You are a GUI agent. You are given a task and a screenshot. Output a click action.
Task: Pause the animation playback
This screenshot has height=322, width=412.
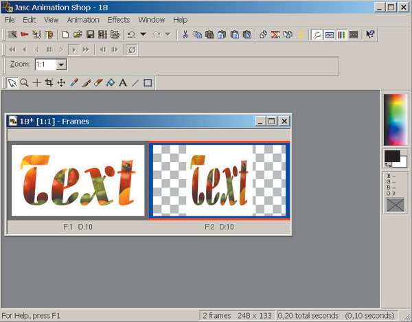coord(49,49)
